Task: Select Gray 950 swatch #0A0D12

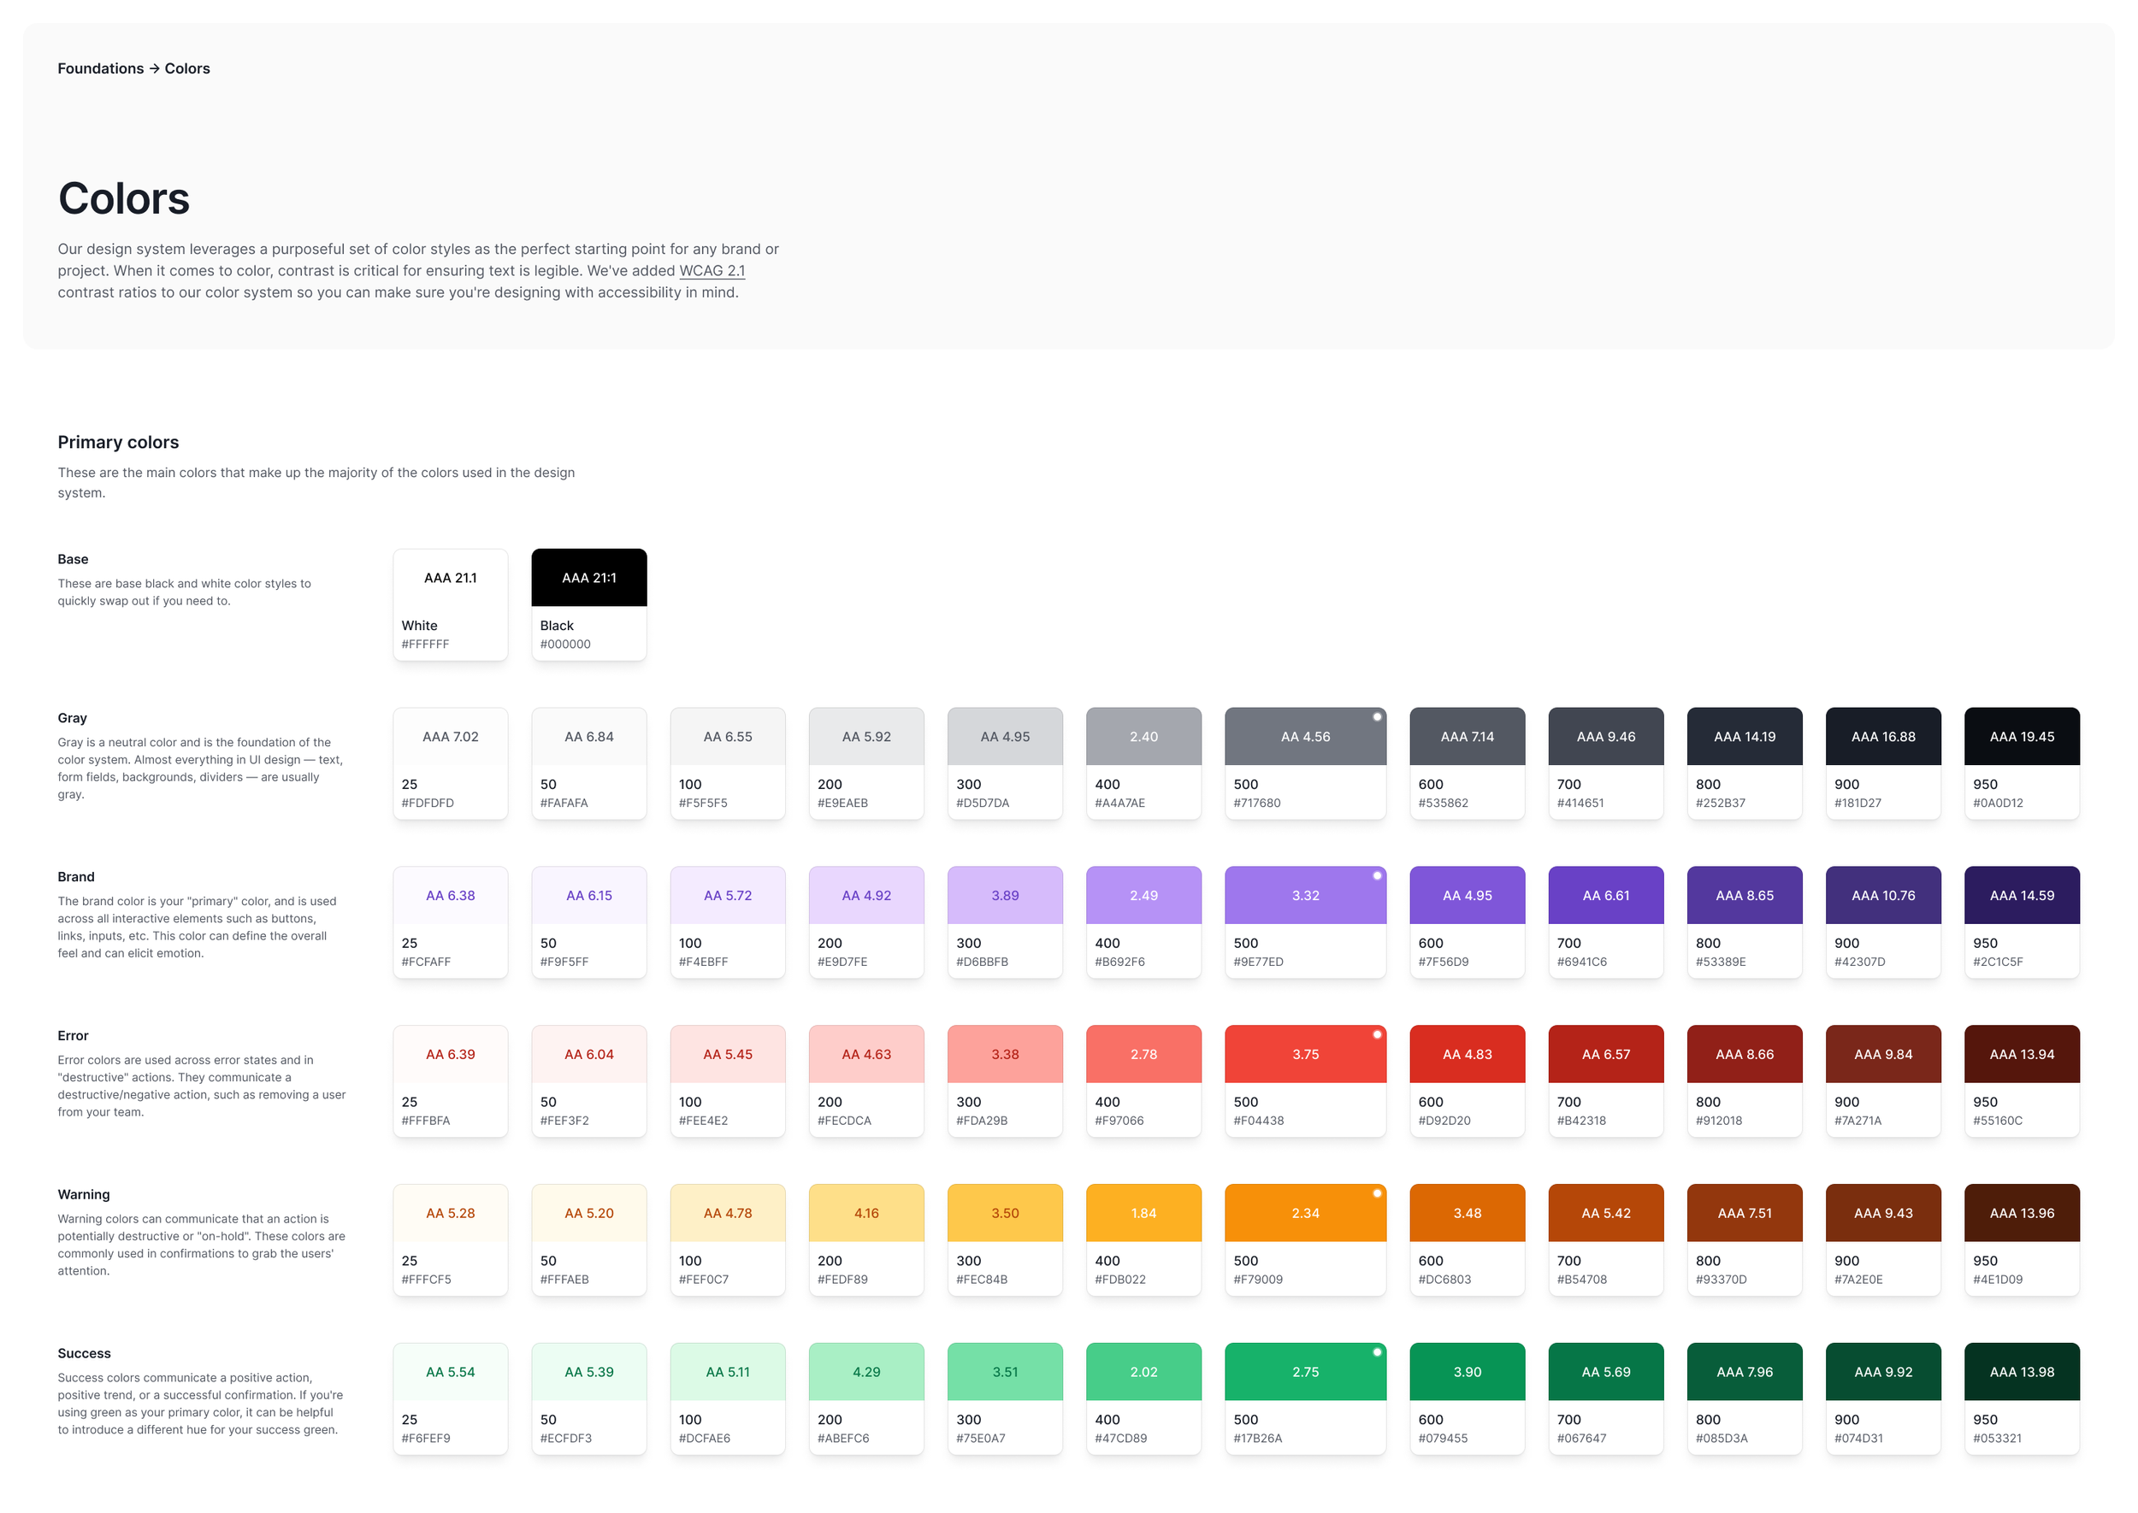Action: (2021, 762)
